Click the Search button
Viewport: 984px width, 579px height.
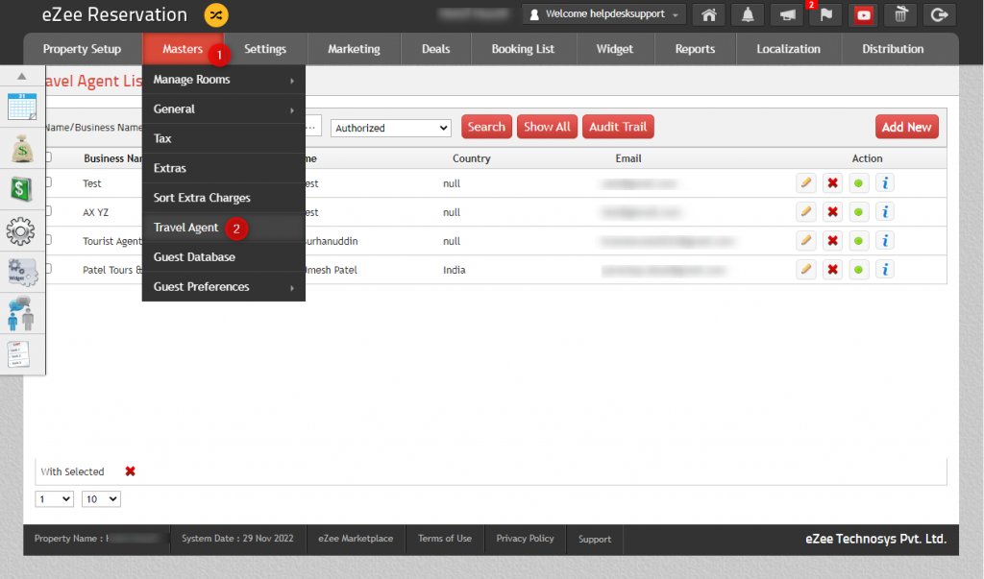tap(486, 127)
